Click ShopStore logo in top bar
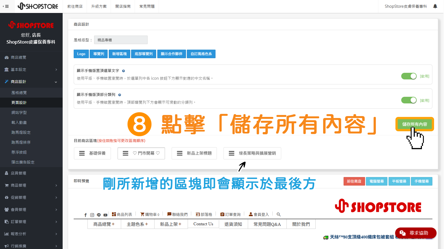Viewport: 444px width, 249px height. coord(38,6)
